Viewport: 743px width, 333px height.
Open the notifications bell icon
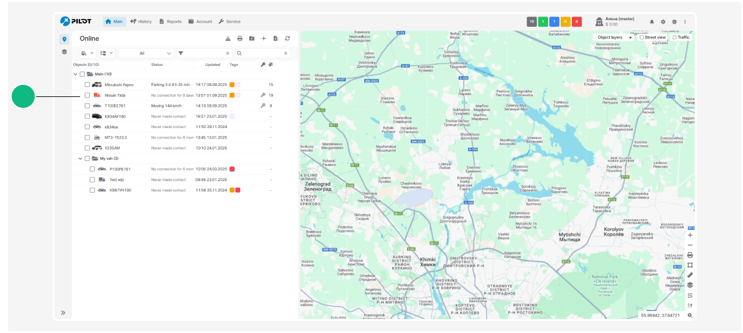[651, 21]
